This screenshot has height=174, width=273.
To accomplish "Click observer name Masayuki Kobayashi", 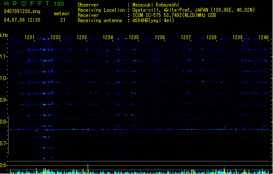I will point(156,5).
